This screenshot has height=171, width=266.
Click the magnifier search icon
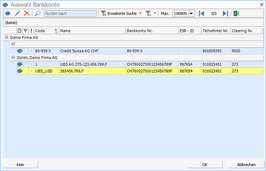[x=38, y=13]
